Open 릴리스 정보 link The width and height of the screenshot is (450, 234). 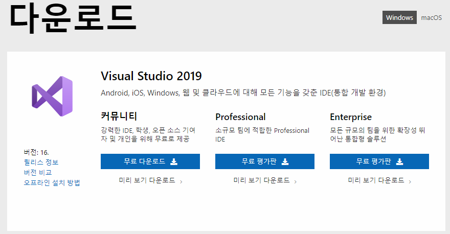[41, 162]
